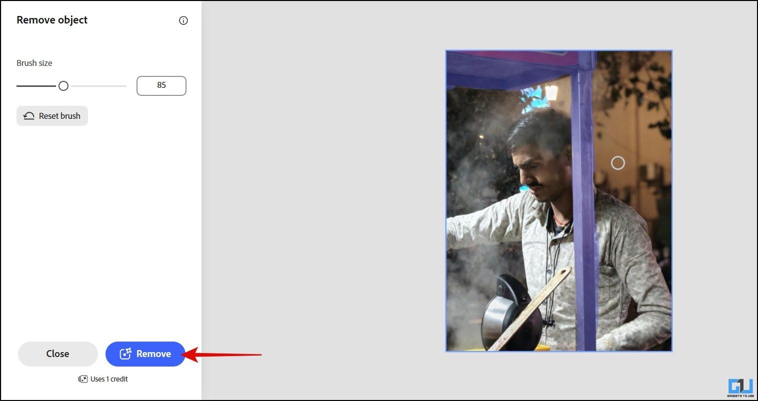Viewport: 758px width, 401px height.
Task: Click the right end of the brush size track
Action: pos(124,86)
